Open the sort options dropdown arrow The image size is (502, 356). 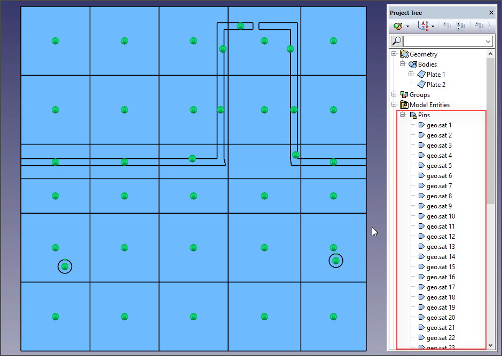[433, 26]
